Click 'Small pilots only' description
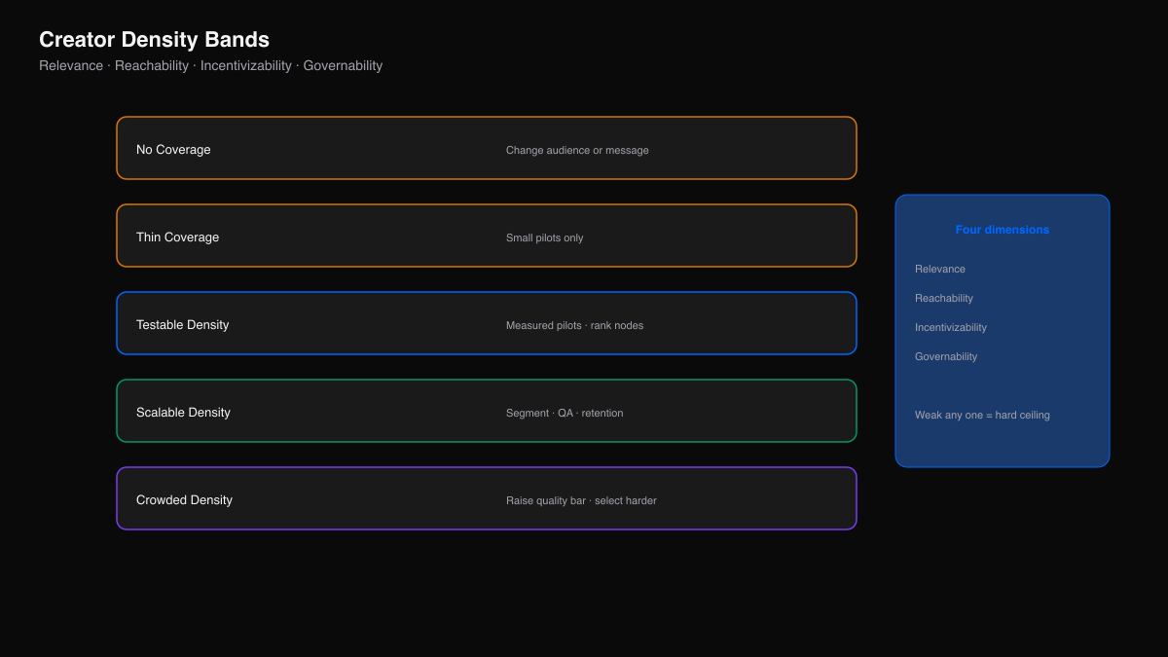Viewport: 1168px width, 657px height. 544,237
